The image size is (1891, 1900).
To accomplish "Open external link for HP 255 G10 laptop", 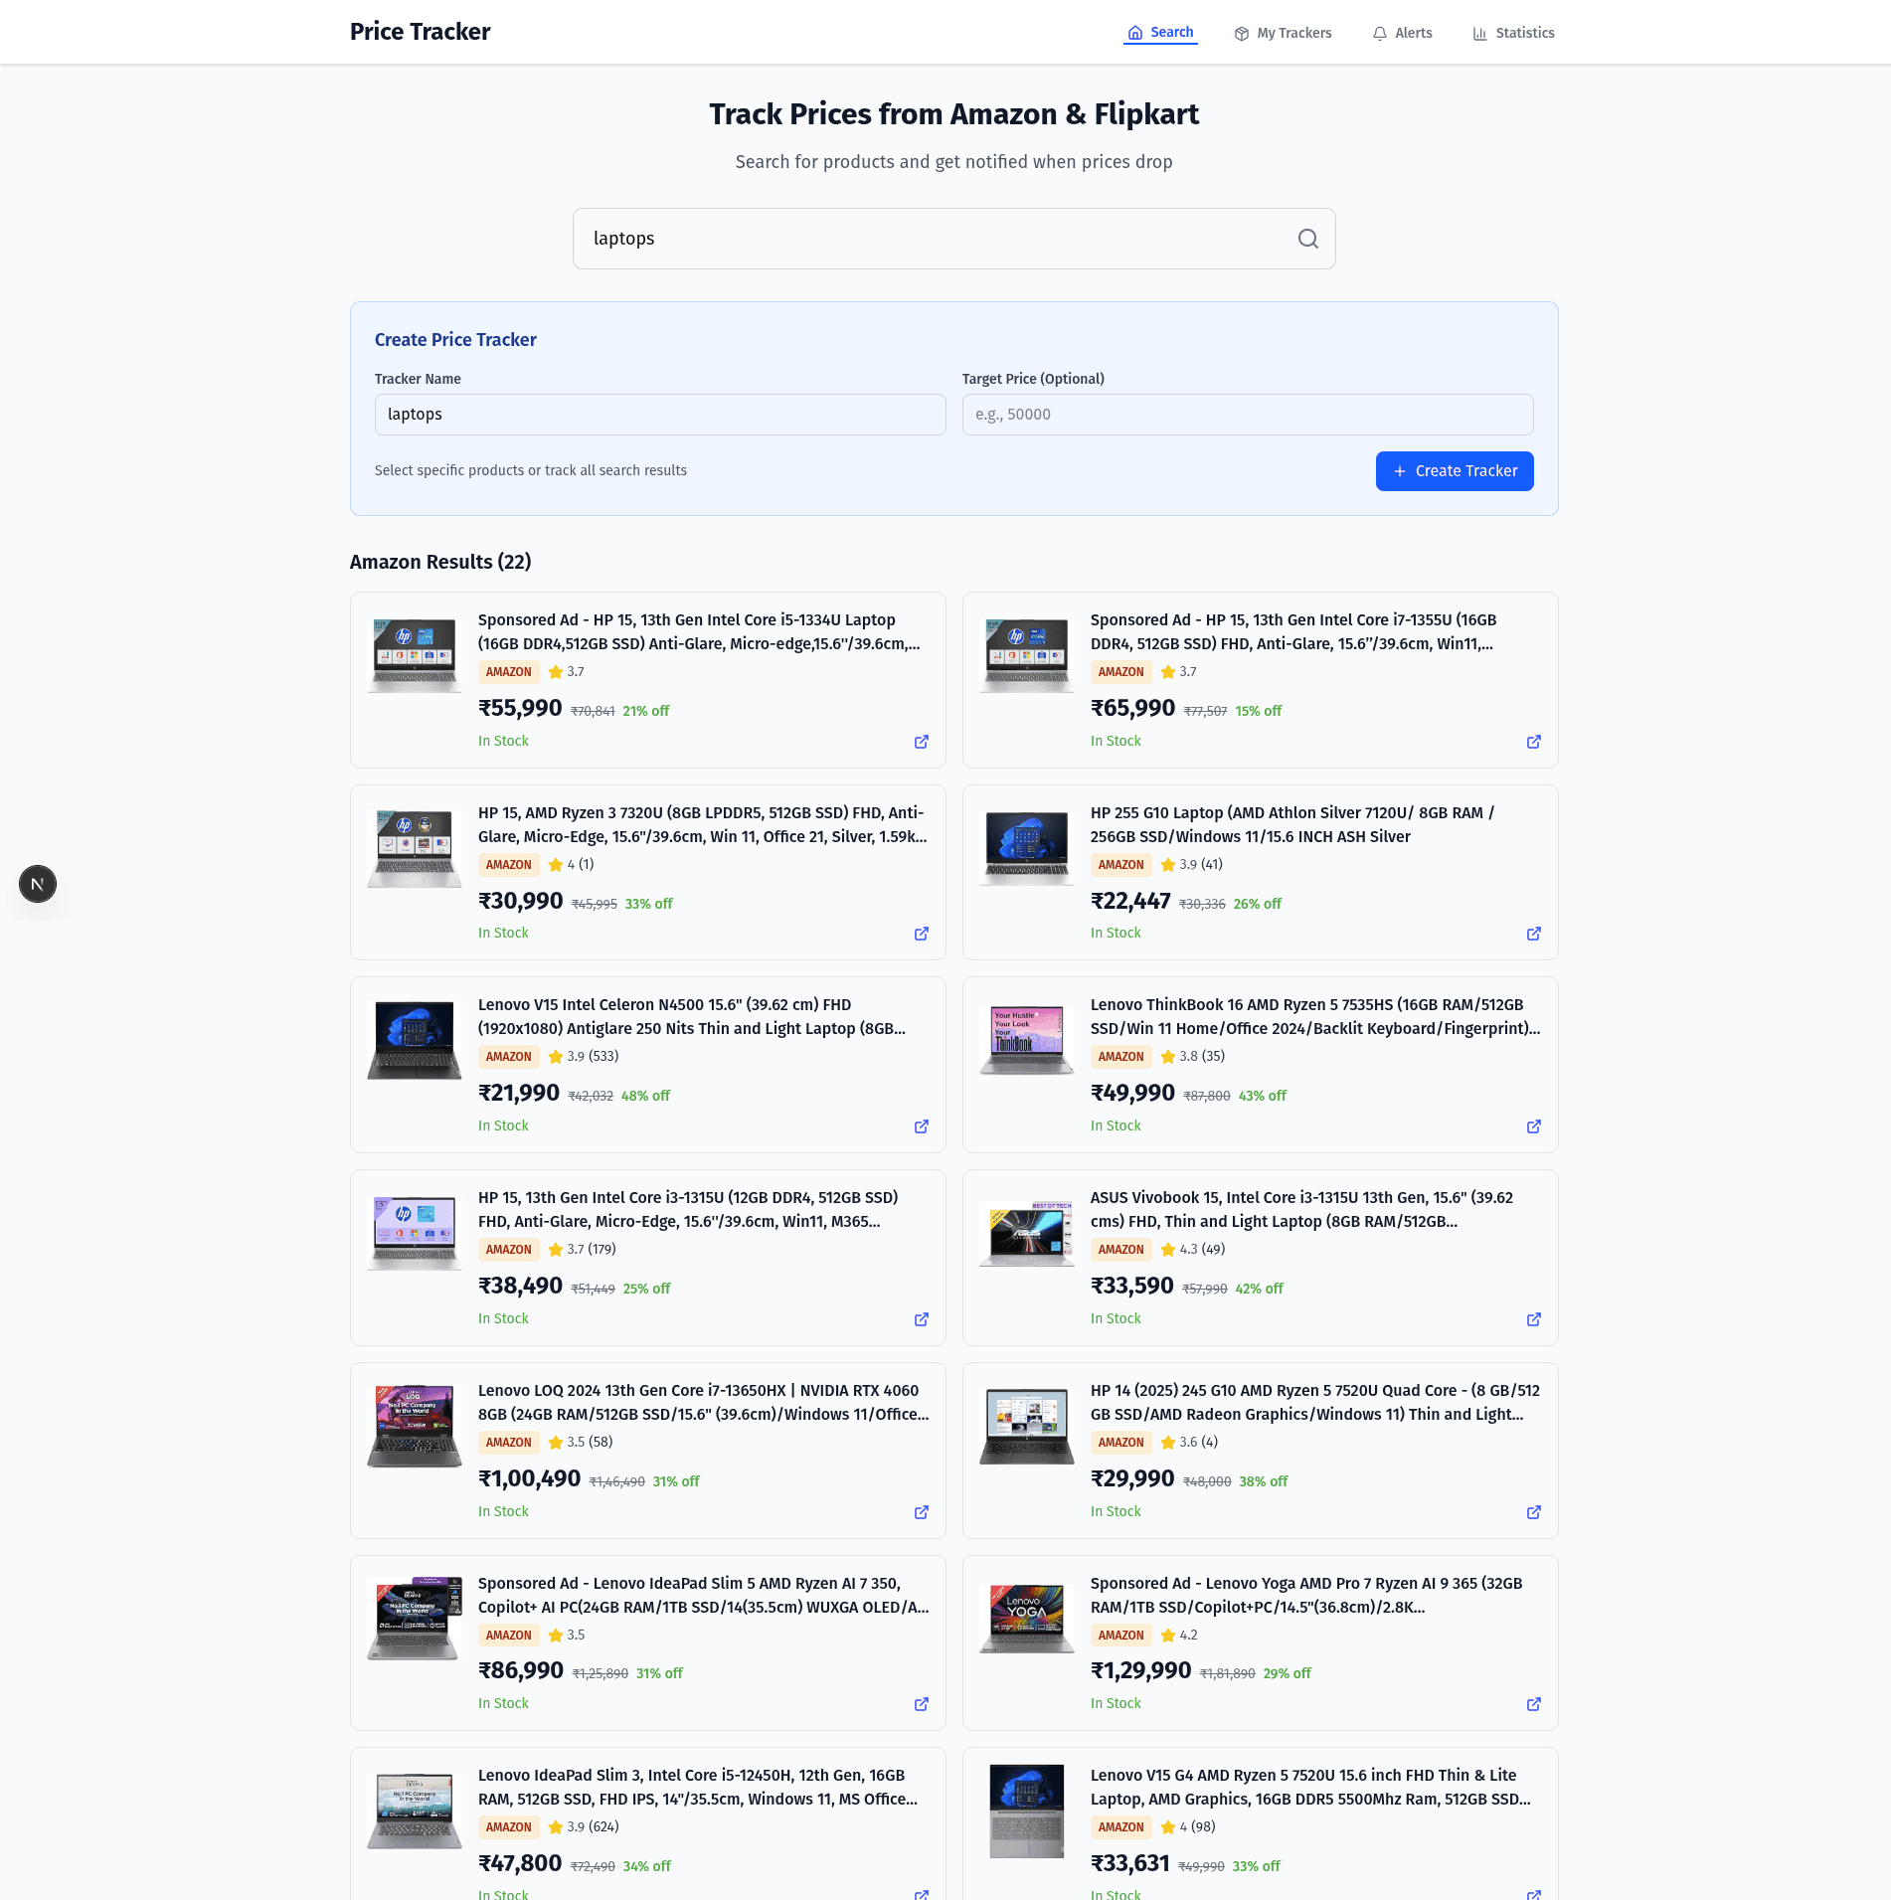I will 1533,934.
